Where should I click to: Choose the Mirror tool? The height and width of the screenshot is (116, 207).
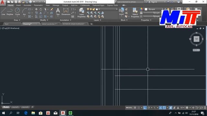tap(41, 13)
